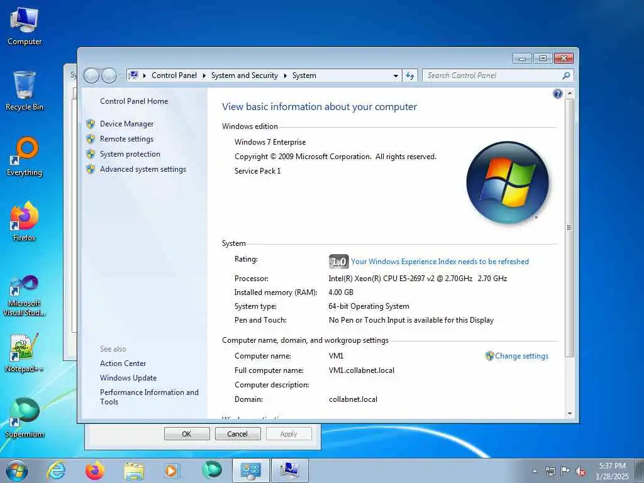The height and width of the screenshot is (483, 644).
Task: Select the Recycle Bin desktop icon
Action: coord(25,91)
